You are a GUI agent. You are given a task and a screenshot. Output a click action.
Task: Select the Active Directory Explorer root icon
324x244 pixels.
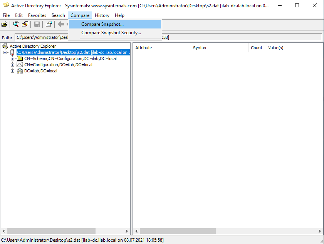click(5, 46)
